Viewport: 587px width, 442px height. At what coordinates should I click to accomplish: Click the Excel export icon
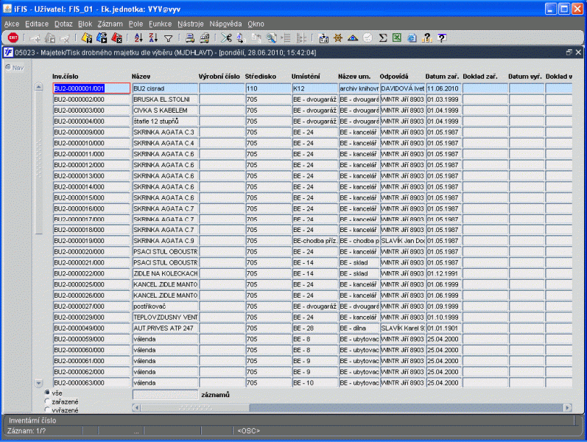pos(397,38)
